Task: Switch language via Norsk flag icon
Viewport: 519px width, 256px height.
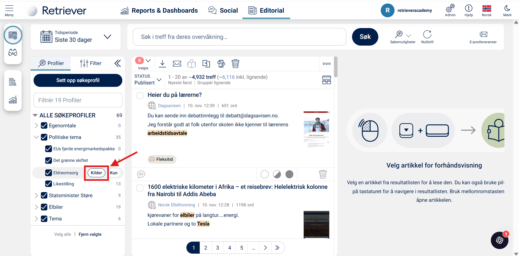Action: tap(487, 11)
